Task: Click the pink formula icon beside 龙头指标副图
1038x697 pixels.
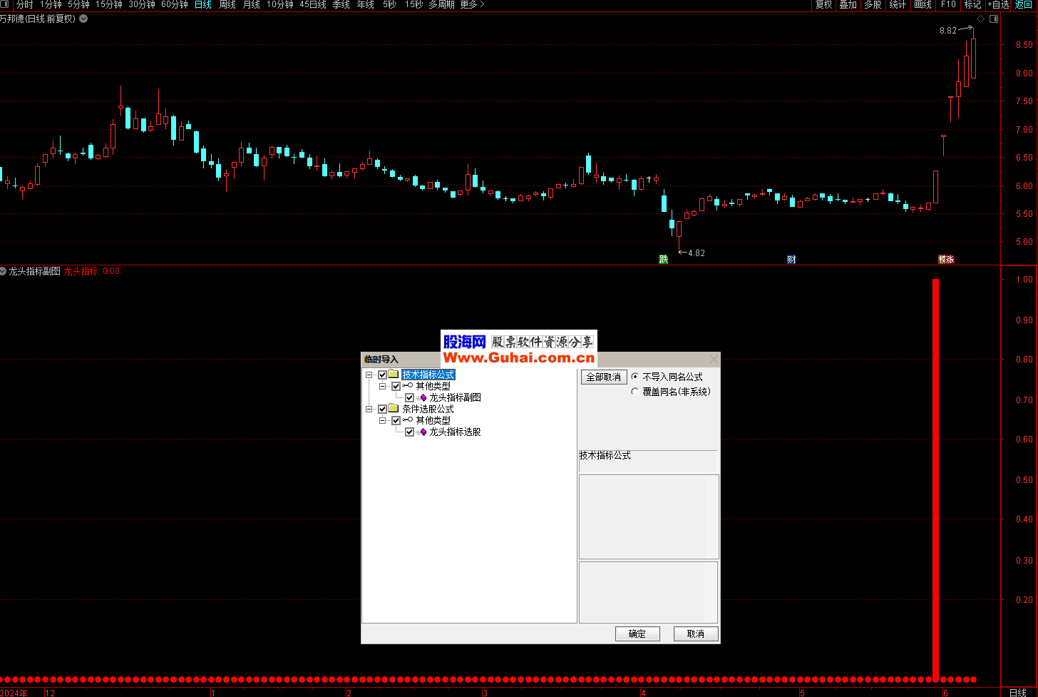Action: [x=423, y=397]
